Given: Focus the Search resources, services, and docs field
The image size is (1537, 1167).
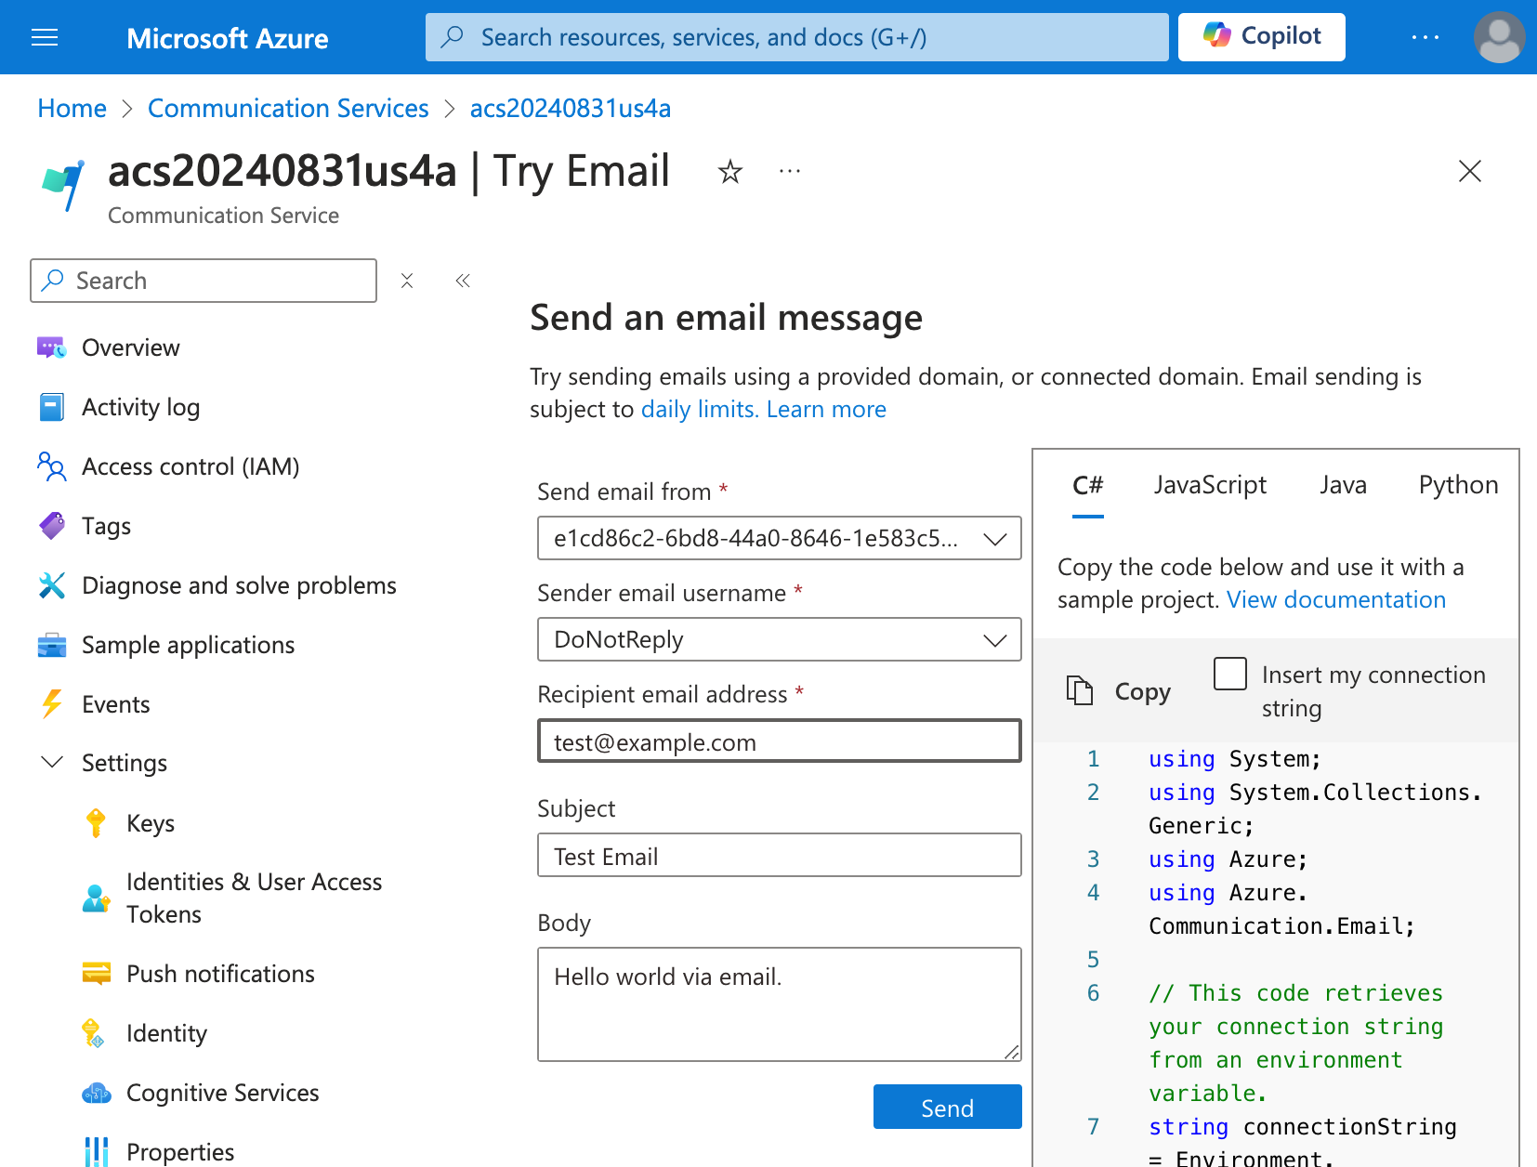Looking at the screenshot, I should pyautogui.click(x=796, y=37).
